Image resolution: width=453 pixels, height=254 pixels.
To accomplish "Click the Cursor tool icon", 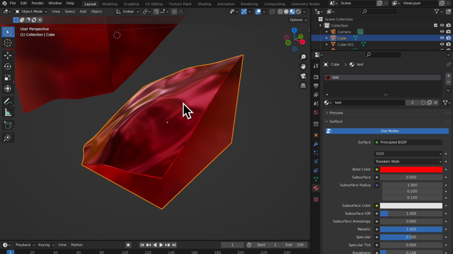I will click(x=7, y=43).
